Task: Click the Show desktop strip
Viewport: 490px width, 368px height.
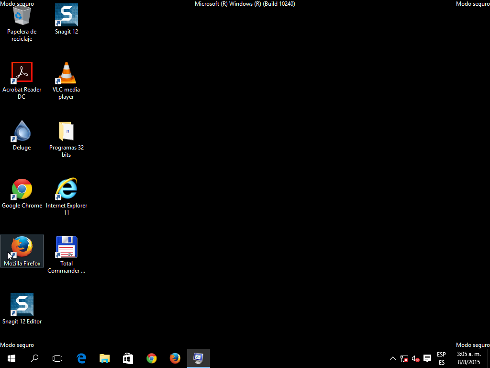Action: pyautogui.click(x=489, y=358)
